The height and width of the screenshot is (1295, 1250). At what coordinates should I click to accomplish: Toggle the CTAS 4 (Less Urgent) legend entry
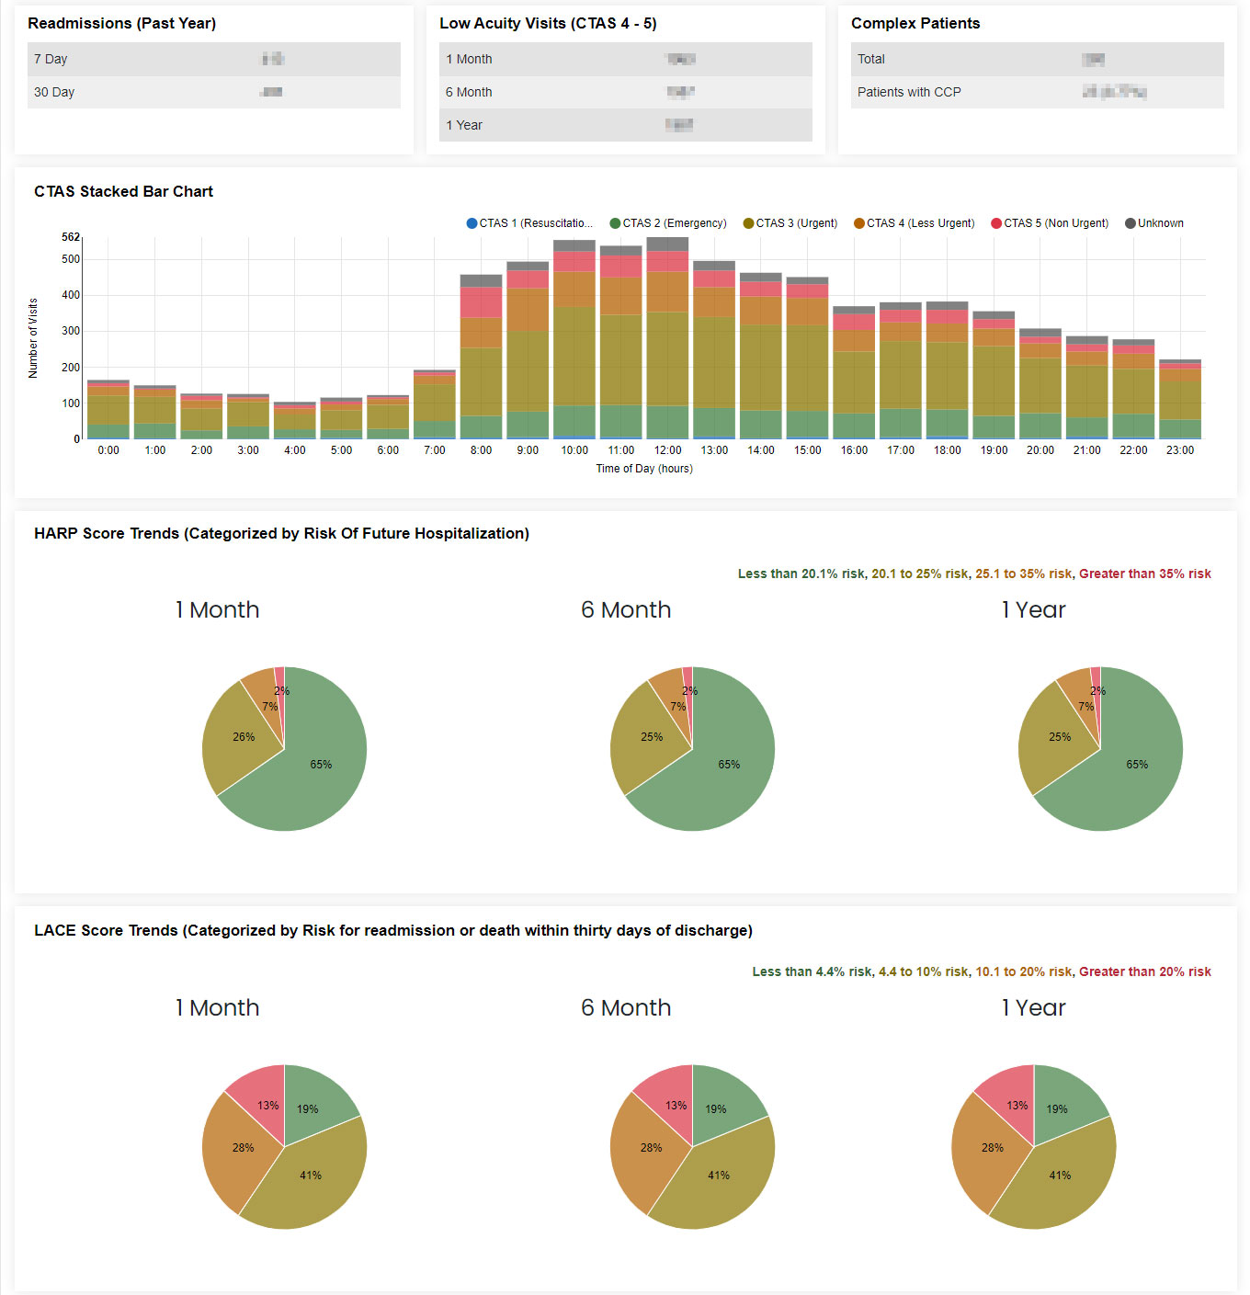click(x=915, y=223)
